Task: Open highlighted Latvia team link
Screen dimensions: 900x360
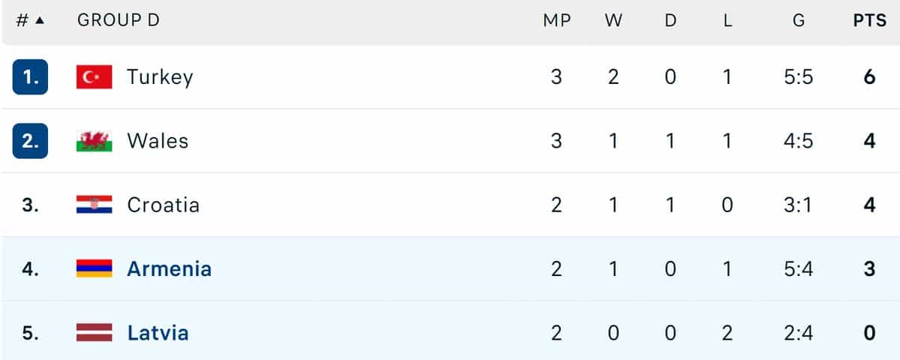Action: click(x=158, y=333)
